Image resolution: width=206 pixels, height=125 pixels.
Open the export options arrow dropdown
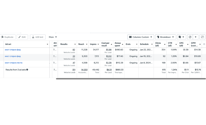tap(196, 37)
